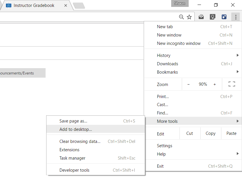
Task: Select the Instructor Gradebook browser tab
Action: (x=36, y=5)
